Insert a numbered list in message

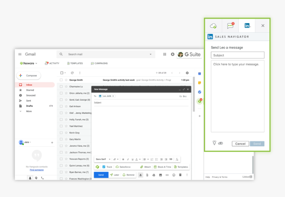pyautogui.click(x=152, y=159)
